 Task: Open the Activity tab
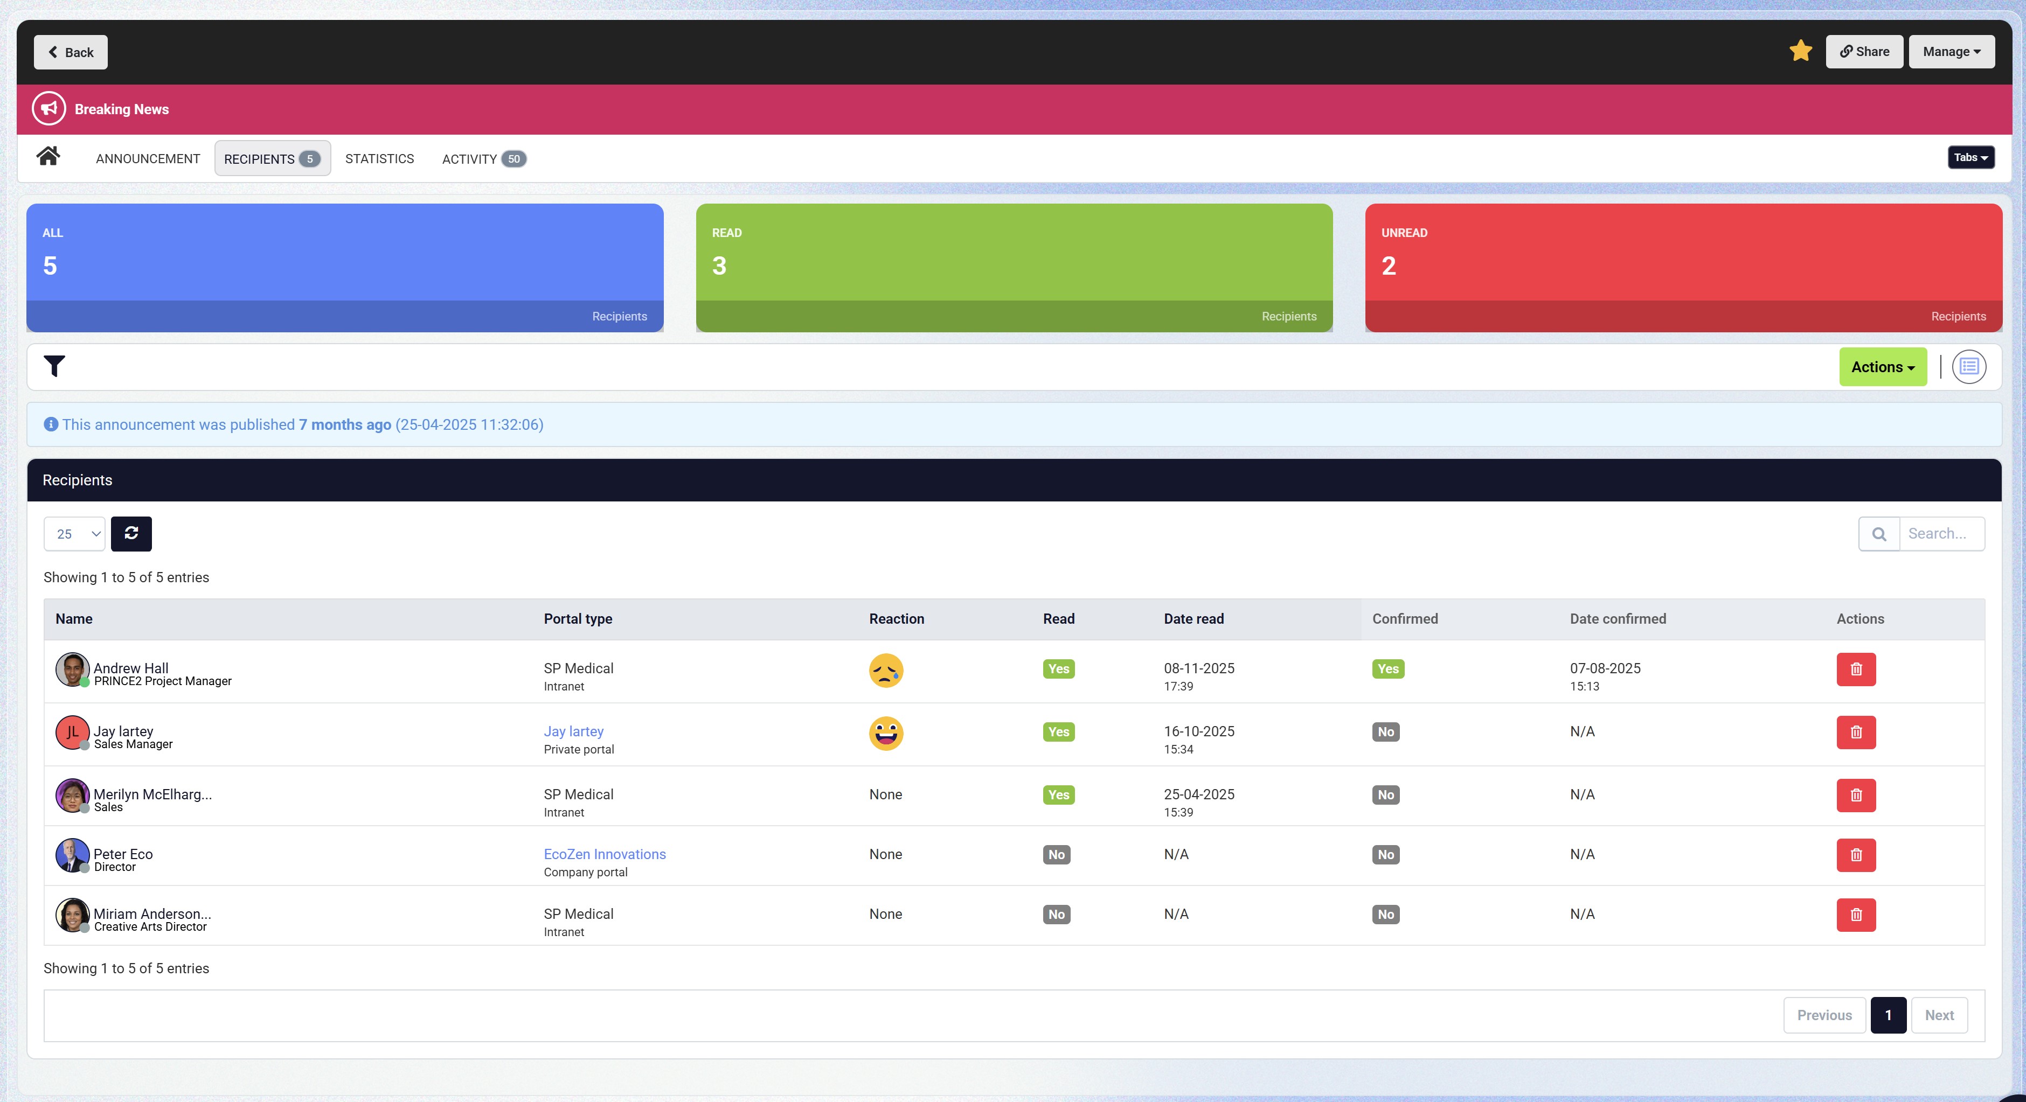pyautogui.click(x=483, y=159)
